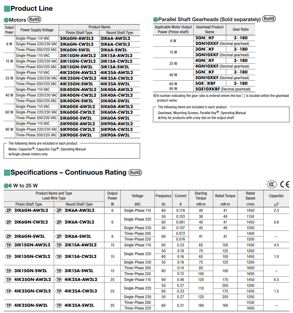Click gearhead name 2GN10XKF
This screenshot has height=313, width=293.
[207, 43]
